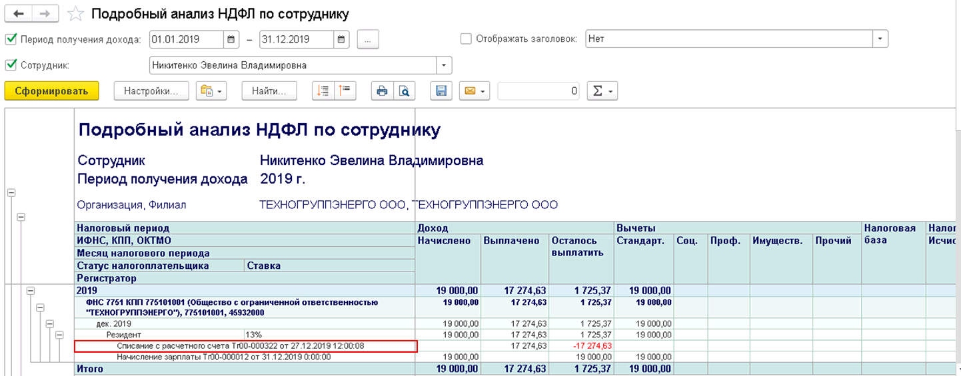
Task: Enable Отображать заголовок checkbox
Action: [x=467, y=39]
